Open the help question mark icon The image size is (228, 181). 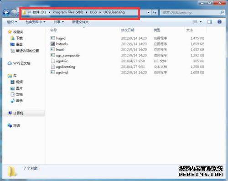pos(219,22)
